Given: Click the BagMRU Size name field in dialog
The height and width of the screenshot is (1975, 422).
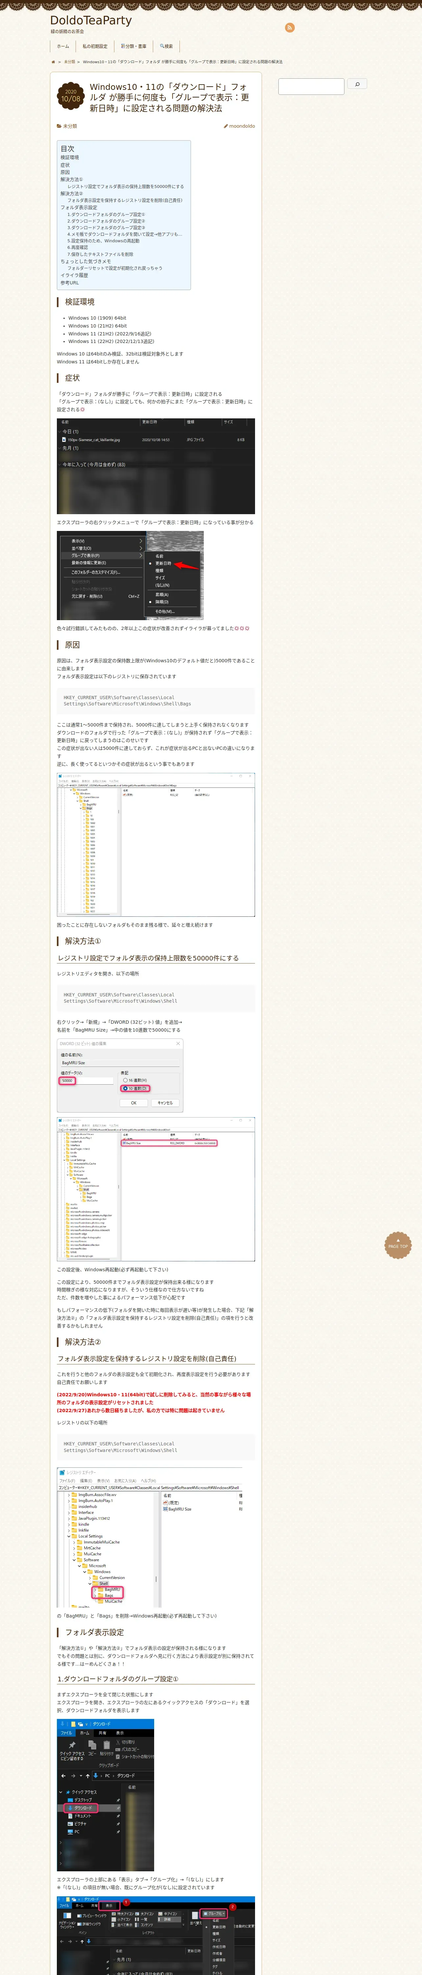Looking at the screenshot, I should 120,1063.
